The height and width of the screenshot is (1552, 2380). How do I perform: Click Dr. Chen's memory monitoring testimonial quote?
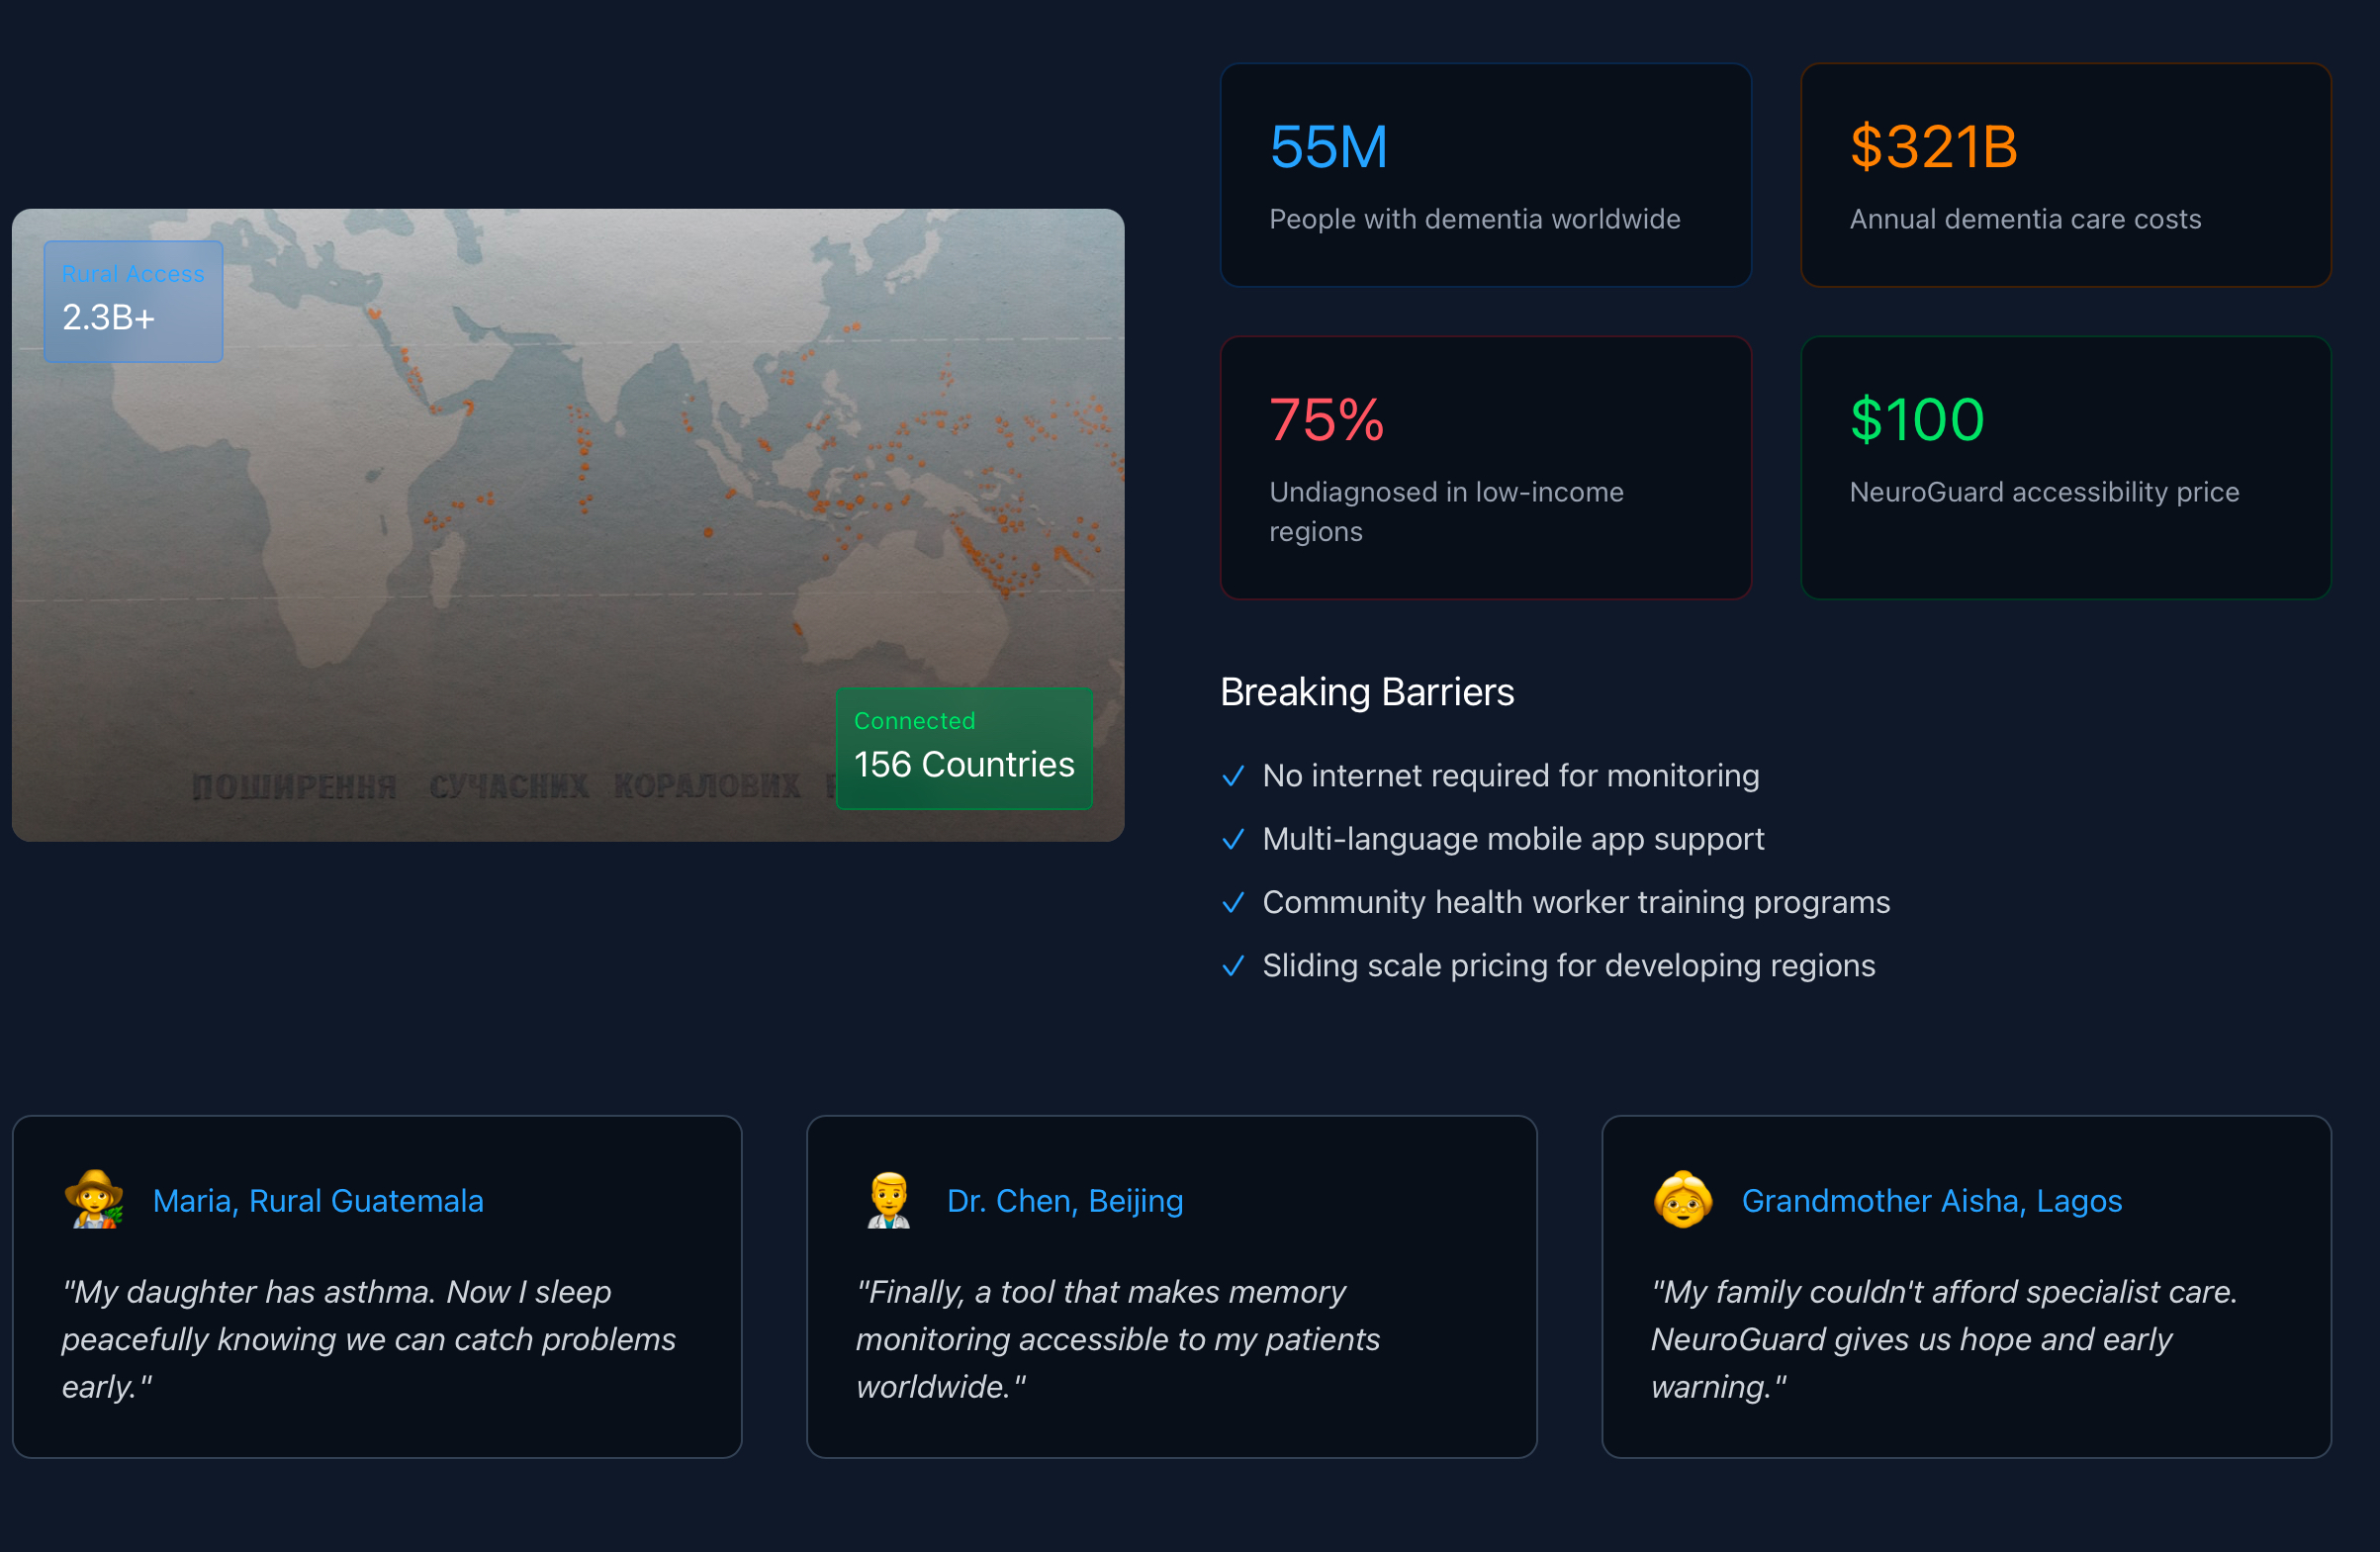(x=1117, y=1339)
